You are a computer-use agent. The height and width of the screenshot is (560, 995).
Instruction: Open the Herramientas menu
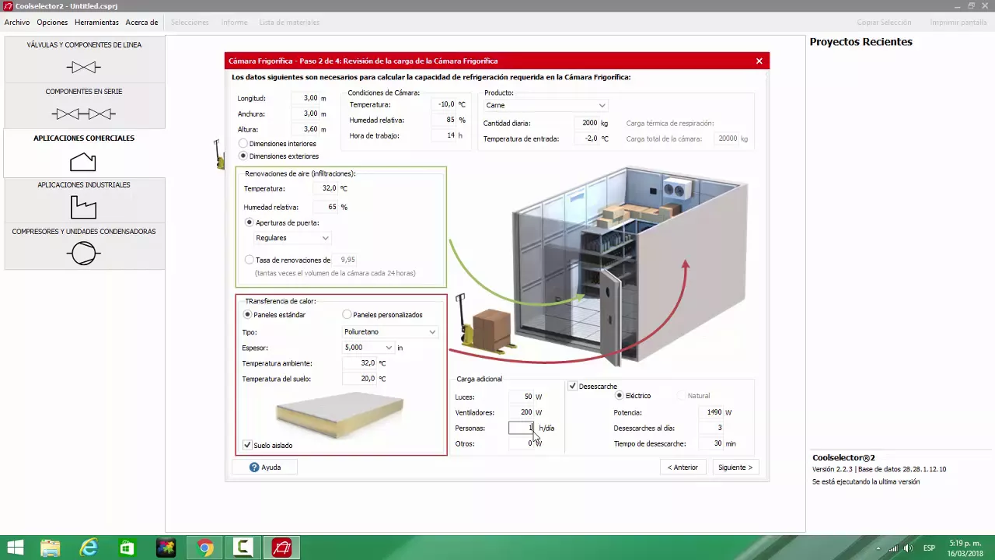click(x=96, y=23)
